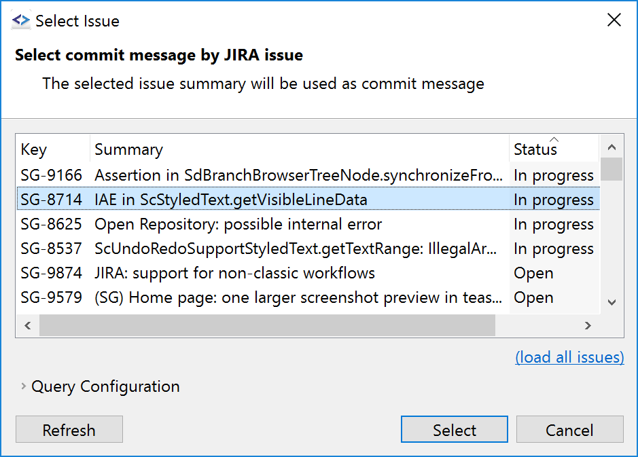The image size is (638, 457).
Task: Dismiss the dialog with Cancel
Action: pyautogui.click(x=569, y=429)
